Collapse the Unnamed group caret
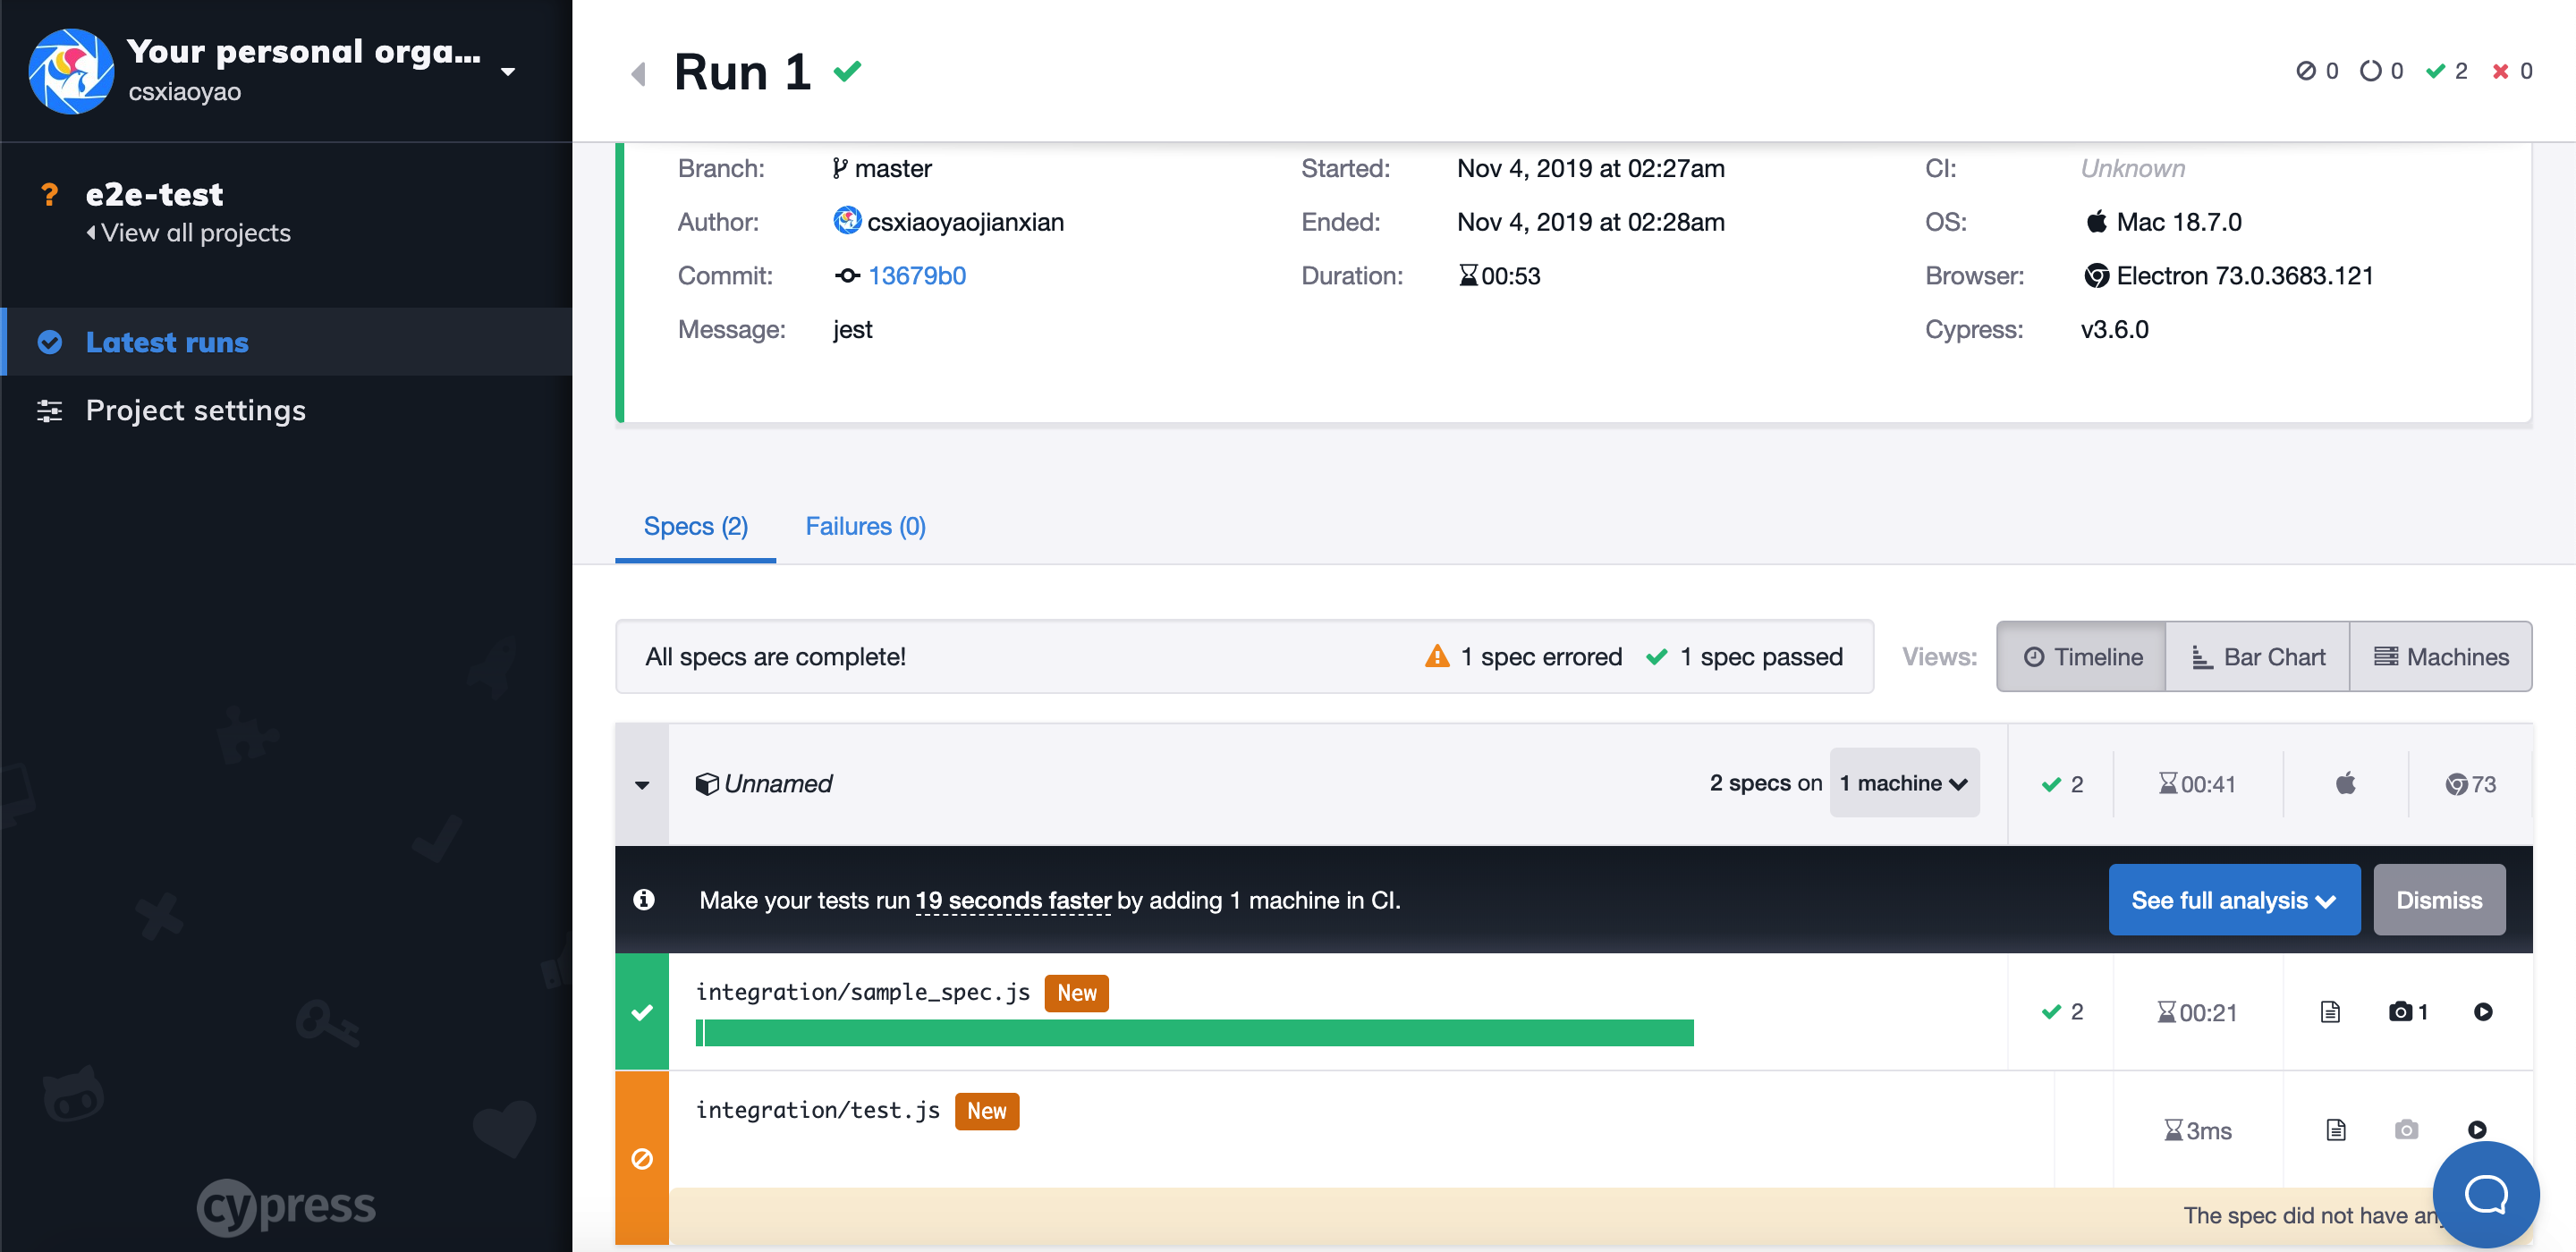Image resolution: width=2576 pixels, height=1252 pixels. pos(642,785)
